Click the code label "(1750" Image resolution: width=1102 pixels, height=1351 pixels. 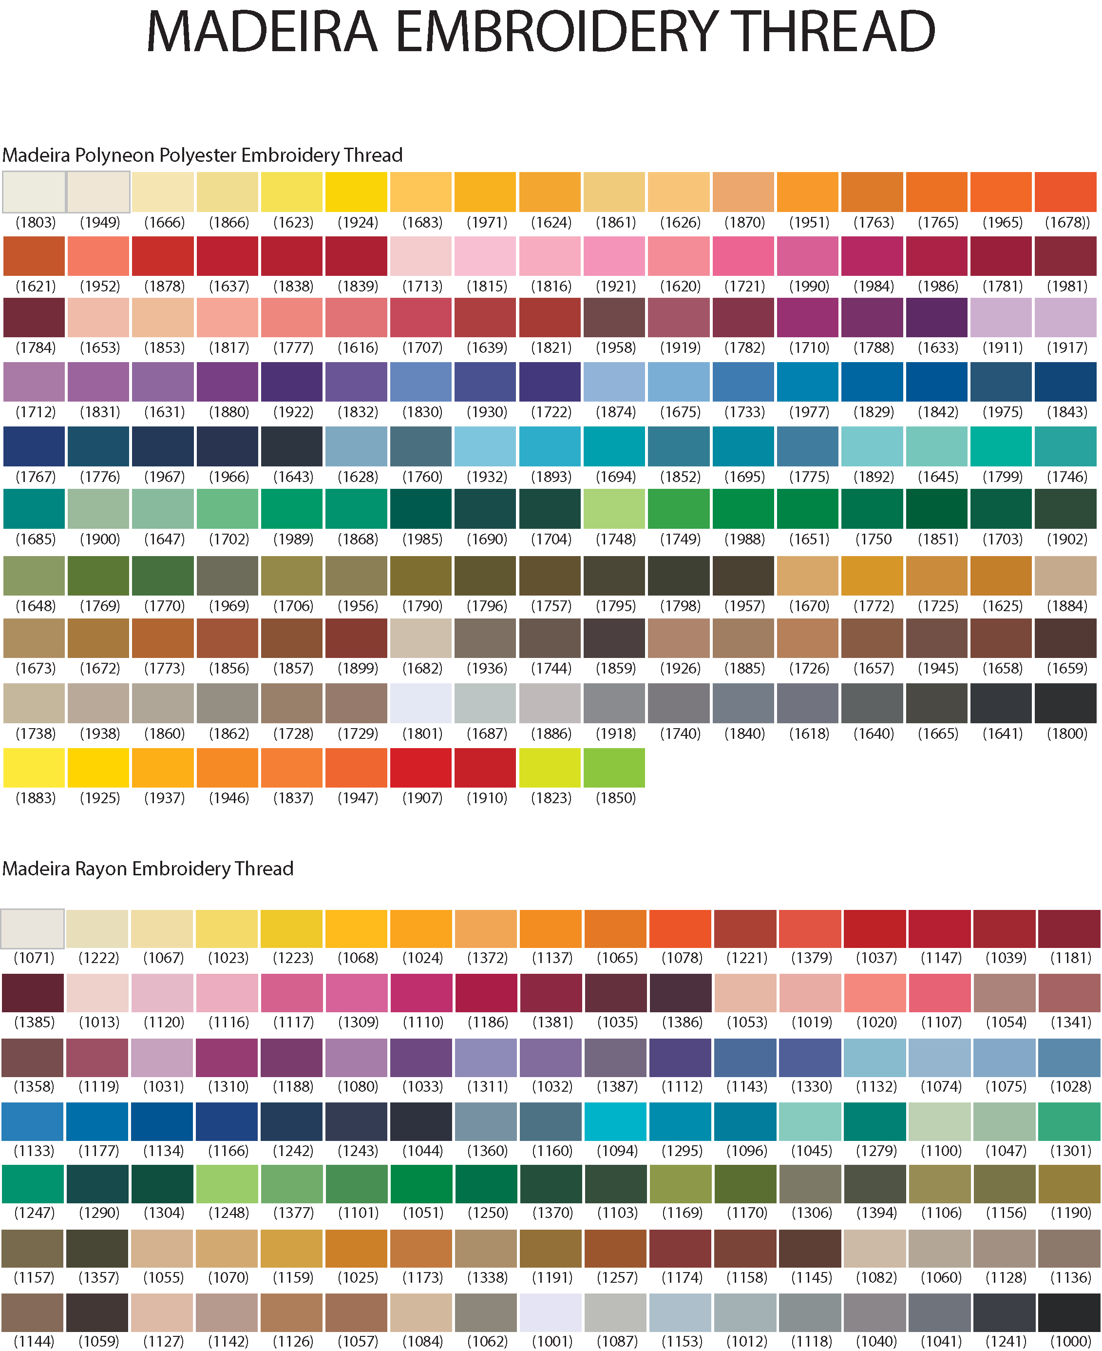873,540
